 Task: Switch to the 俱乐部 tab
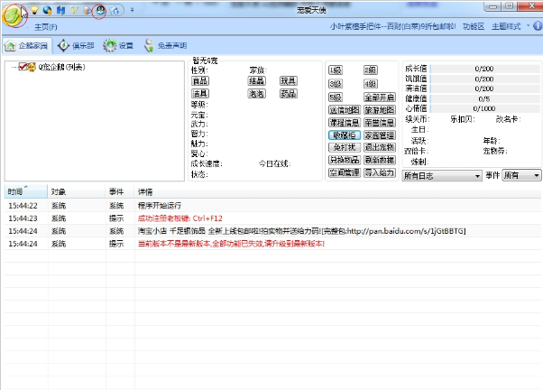pyautogui.click(x=75, y=44)
